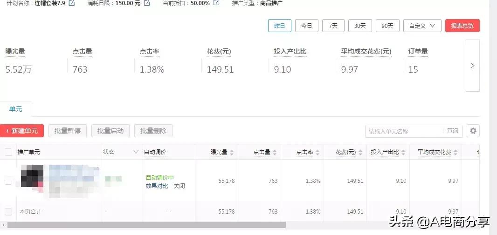Viewport: 497px width, 235px height.
Task: Click the 自动调价 column header
Action: point(155,152)
